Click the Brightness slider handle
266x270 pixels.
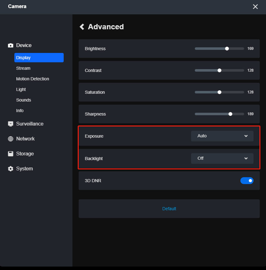(227, 49)
